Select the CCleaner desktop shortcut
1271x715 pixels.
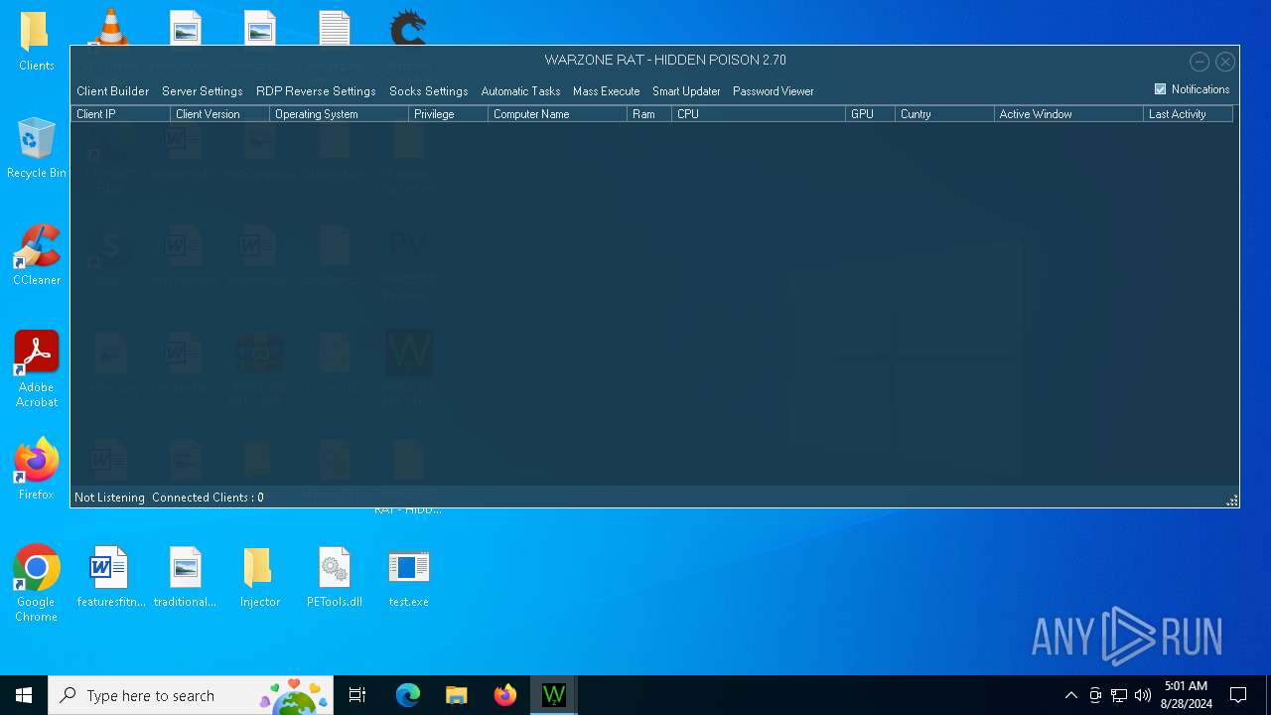point(37,256)
